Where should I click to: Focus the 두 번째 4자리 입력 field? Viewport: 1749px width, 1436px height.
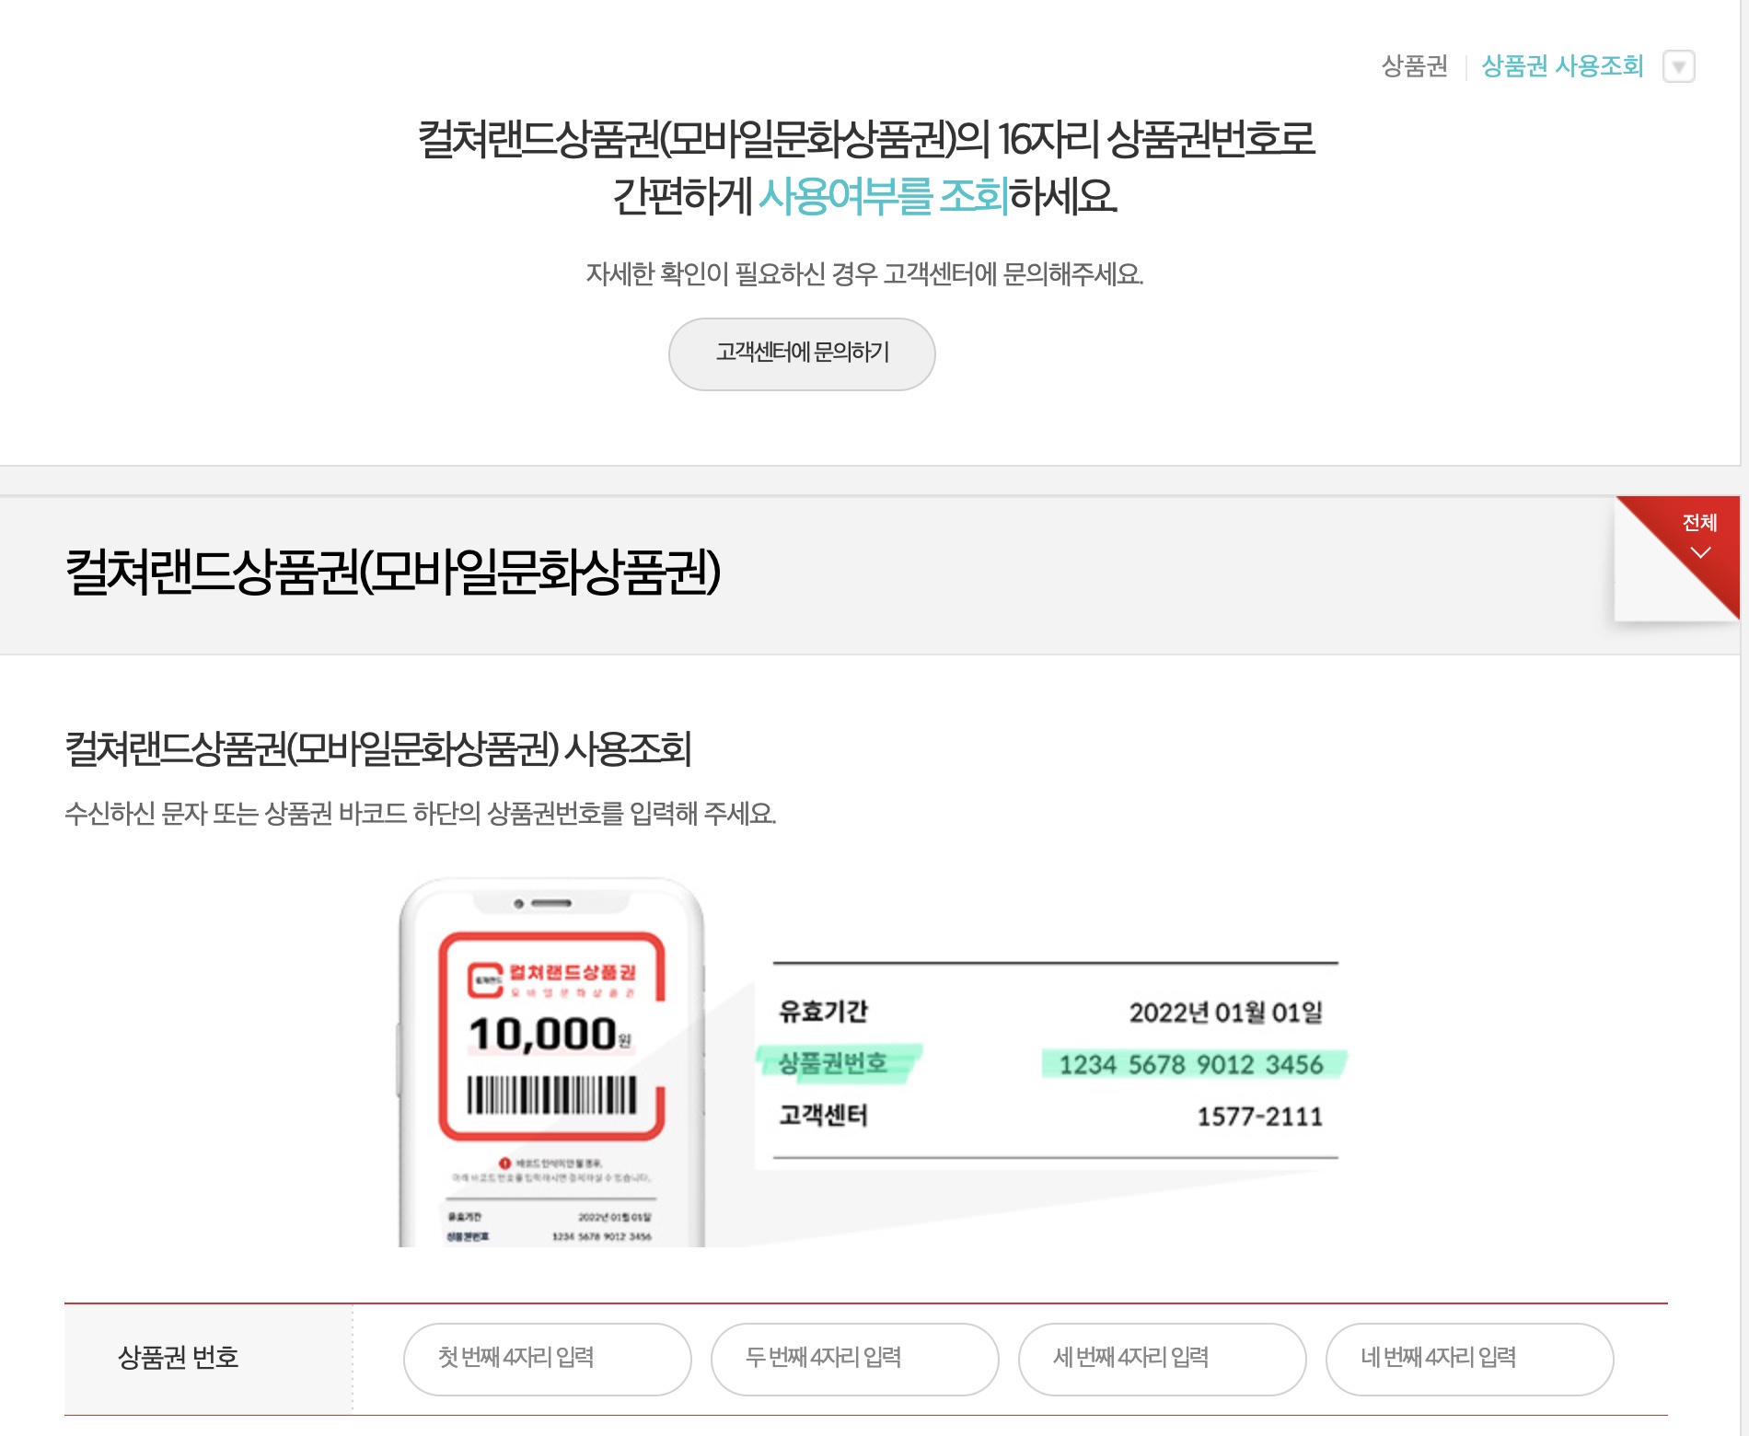(x=854, y=1359)
